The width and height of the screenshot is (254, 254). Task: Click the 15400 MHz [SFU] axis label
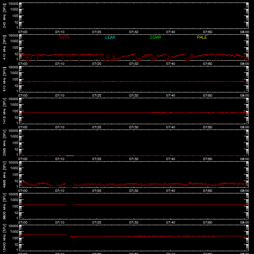point(4,238)
